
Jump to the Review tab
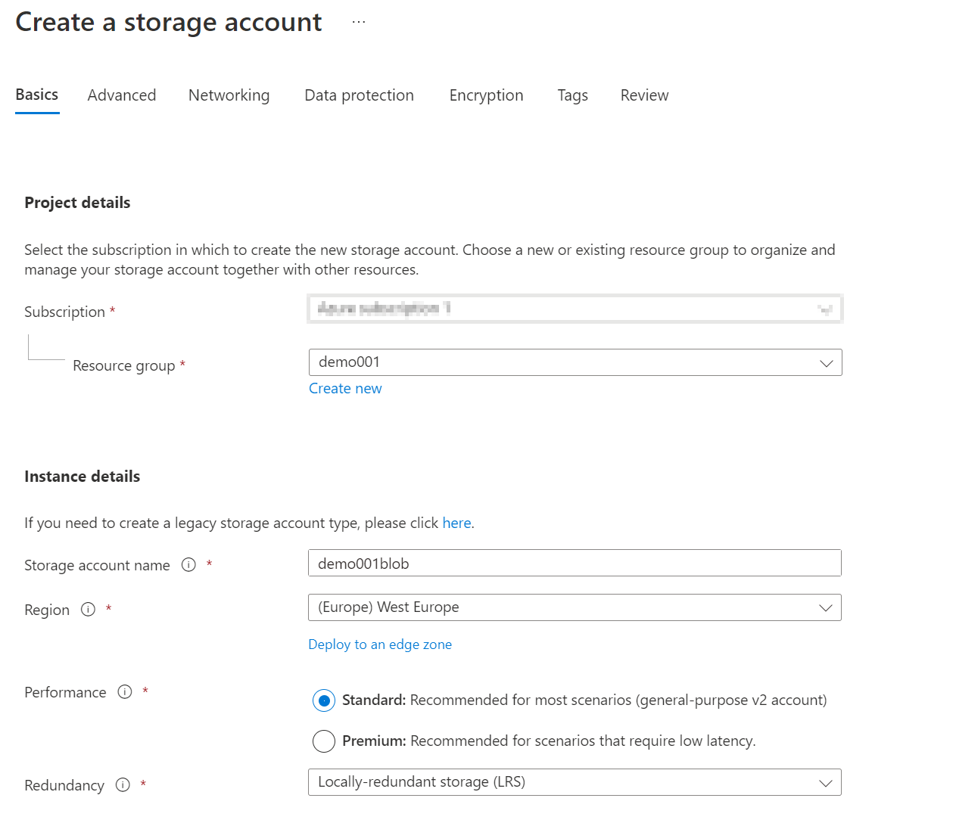point(644,95)
